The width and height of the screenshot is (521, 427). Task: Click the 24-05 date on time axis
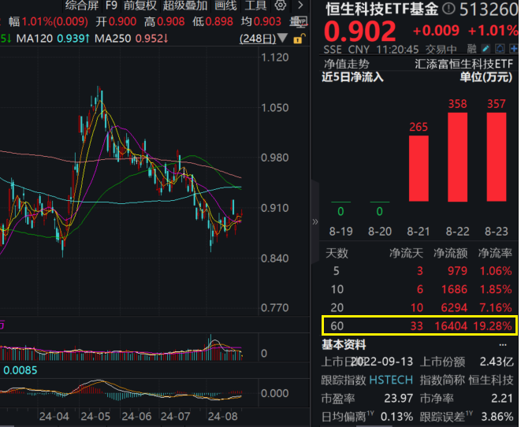coord(95,416)
